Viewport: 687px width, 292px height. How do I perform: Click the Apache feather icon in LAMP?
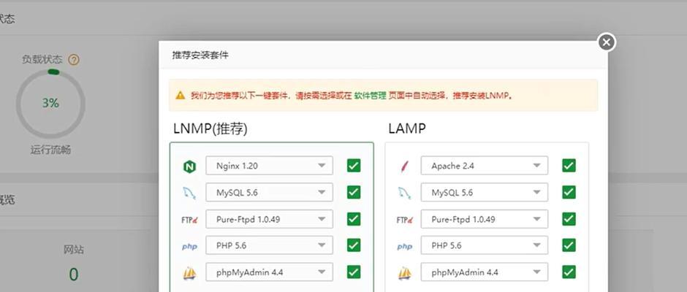click(x=404, y=166)
